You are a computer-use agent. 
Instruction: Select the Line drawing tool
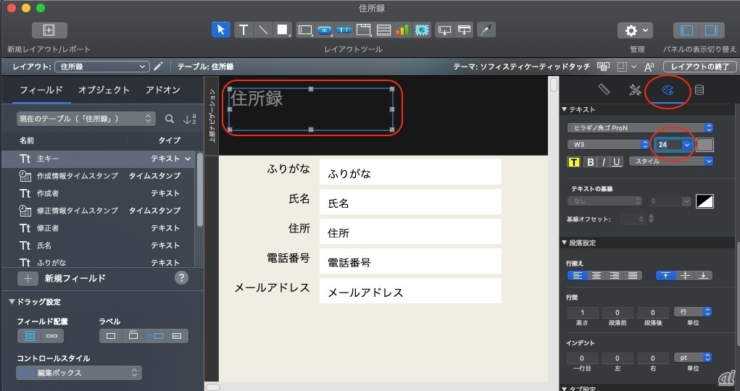[262, 30]
